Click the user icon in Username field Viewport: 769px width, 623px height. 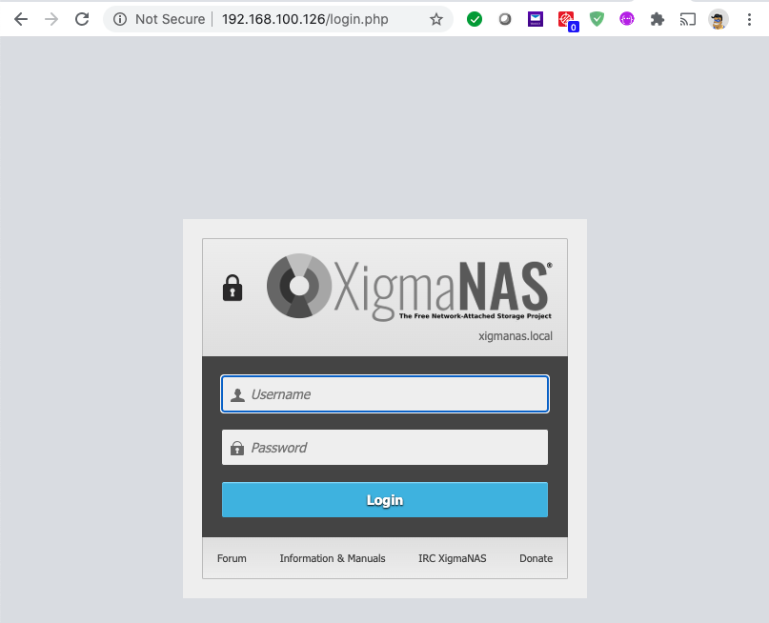point(237,395)
